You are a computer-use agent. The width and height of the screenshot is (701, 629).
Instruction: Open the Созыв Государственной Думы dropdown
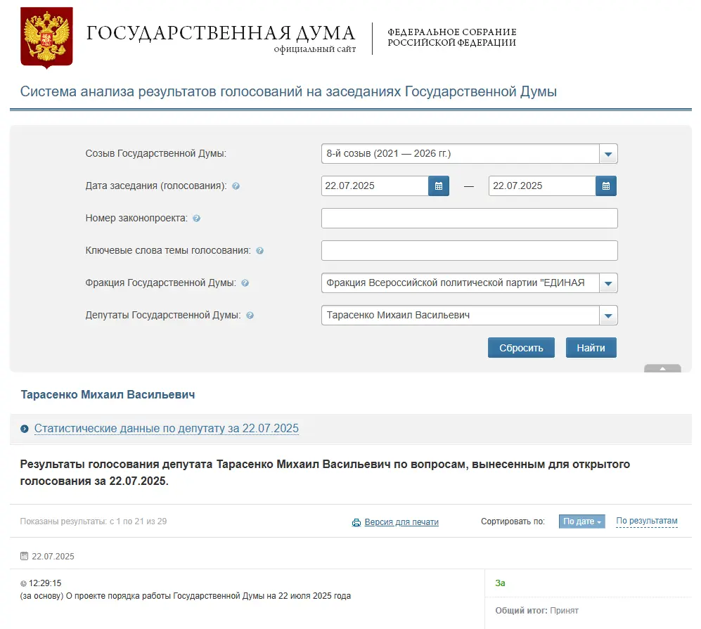[x=608, y=154]
